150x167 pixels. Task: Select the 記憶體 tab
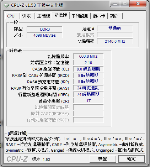[61, 15]
